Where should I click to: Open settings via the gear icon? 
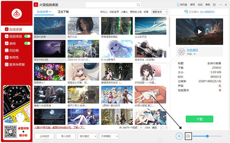(214, 5)
